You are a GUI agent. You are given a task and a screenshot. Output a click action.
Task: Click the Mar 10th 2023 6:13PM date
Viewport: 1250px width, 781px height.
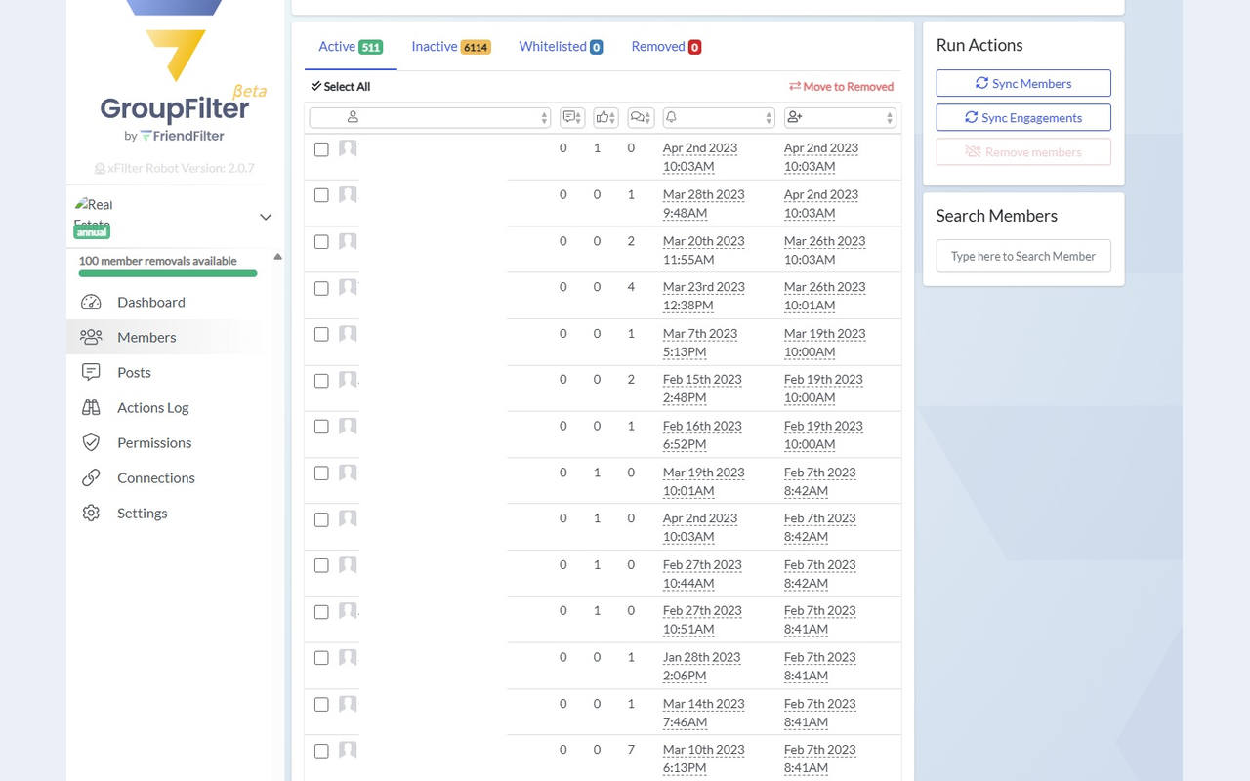pos(704,759)
